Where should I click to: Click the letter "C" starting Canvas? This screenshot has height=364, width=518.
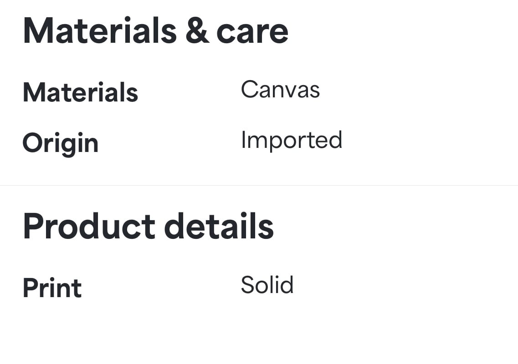(x=250, y=90)
